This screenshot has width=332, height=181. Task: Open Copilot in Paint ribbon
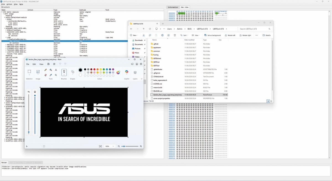pyautogui.click(x=127, y=72)
